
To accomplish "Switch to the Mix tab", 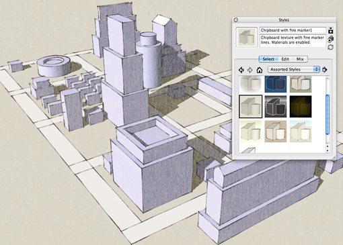I will click(x=300, y=59).
